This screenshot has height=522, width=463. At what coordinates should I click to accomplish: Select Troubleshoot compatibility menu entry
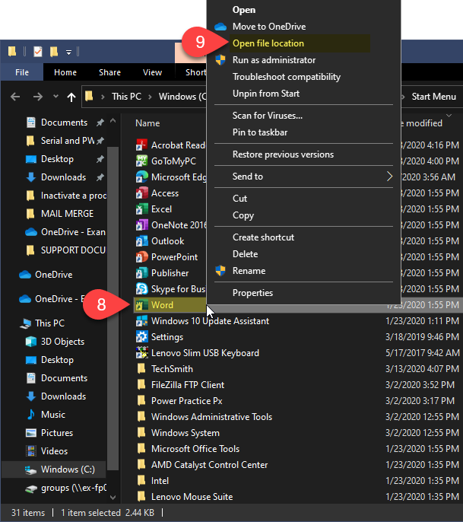pos(287,77)
